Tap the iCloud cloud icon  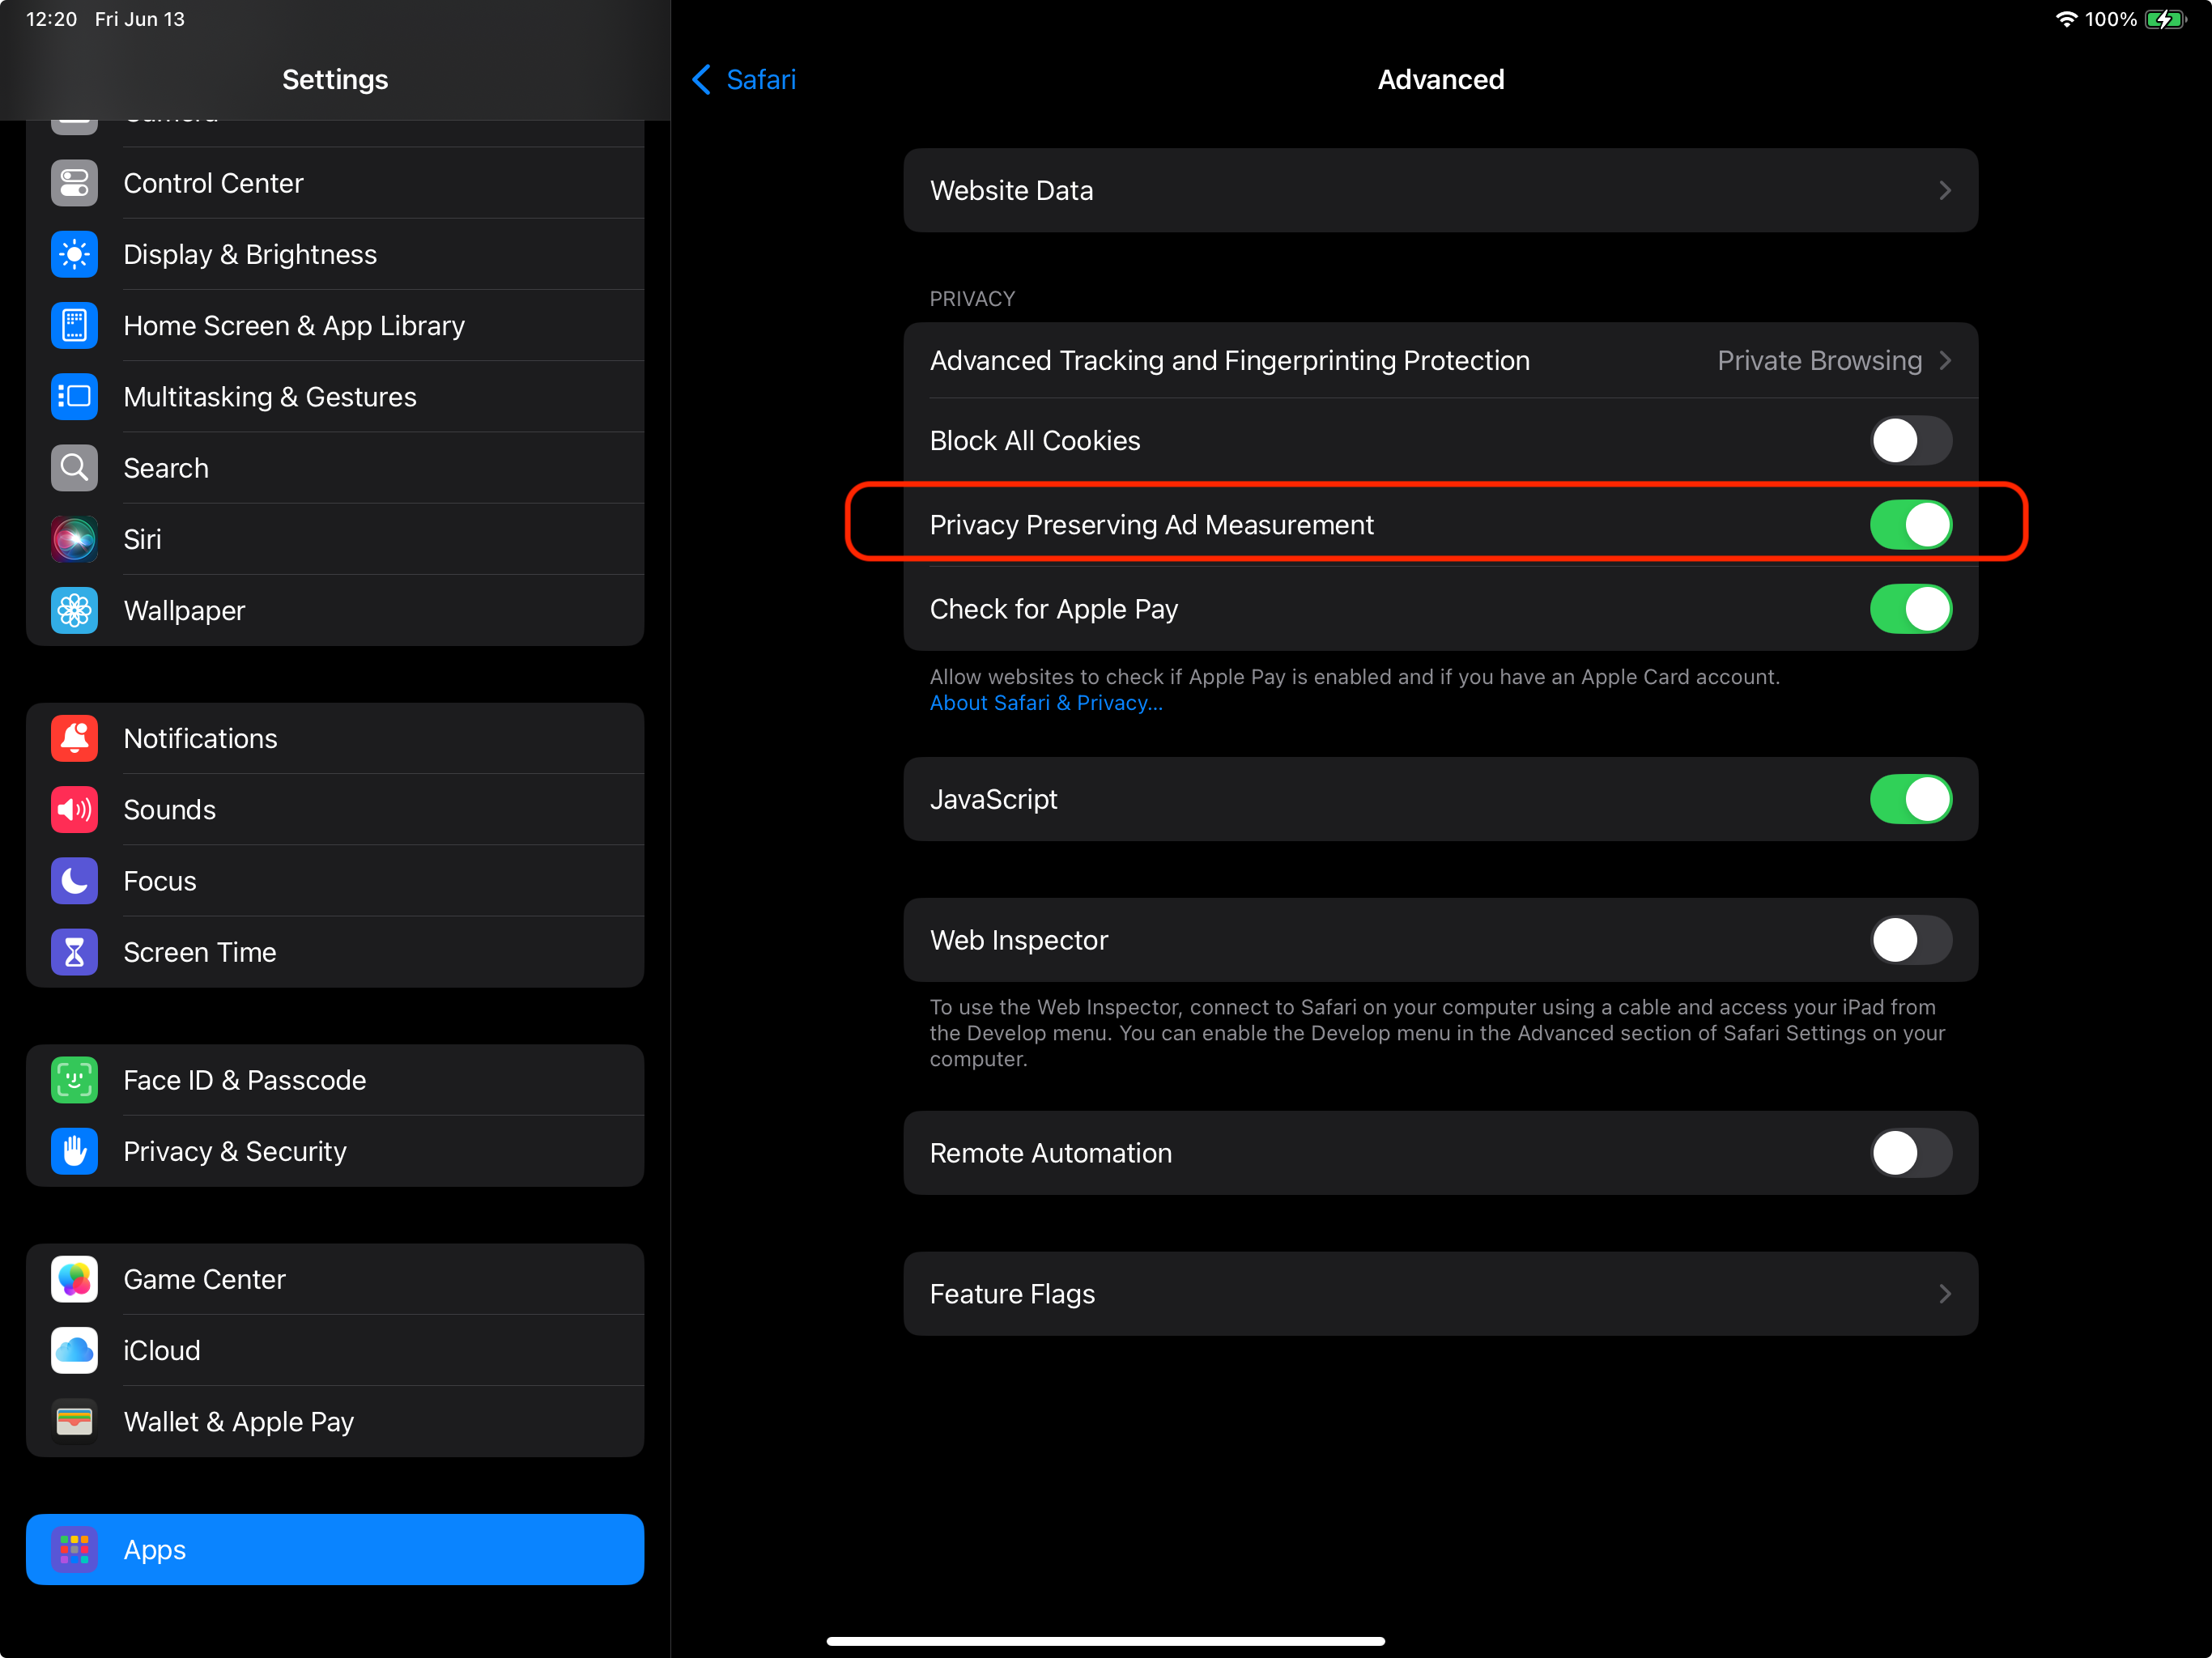click(74, 1350)
